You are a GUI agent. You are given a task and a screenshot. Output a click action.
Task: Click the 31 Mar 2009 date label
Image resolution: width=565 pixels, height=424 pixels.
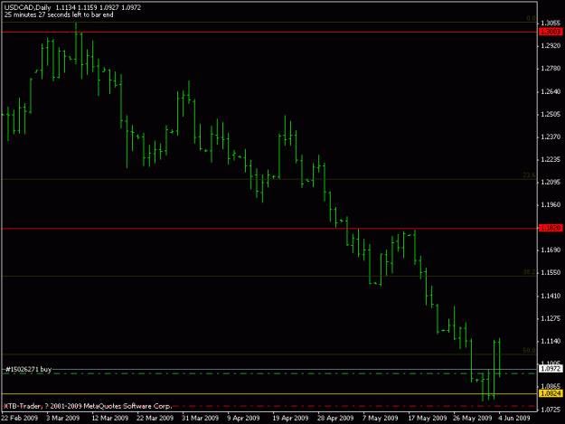tap(201, 418)
